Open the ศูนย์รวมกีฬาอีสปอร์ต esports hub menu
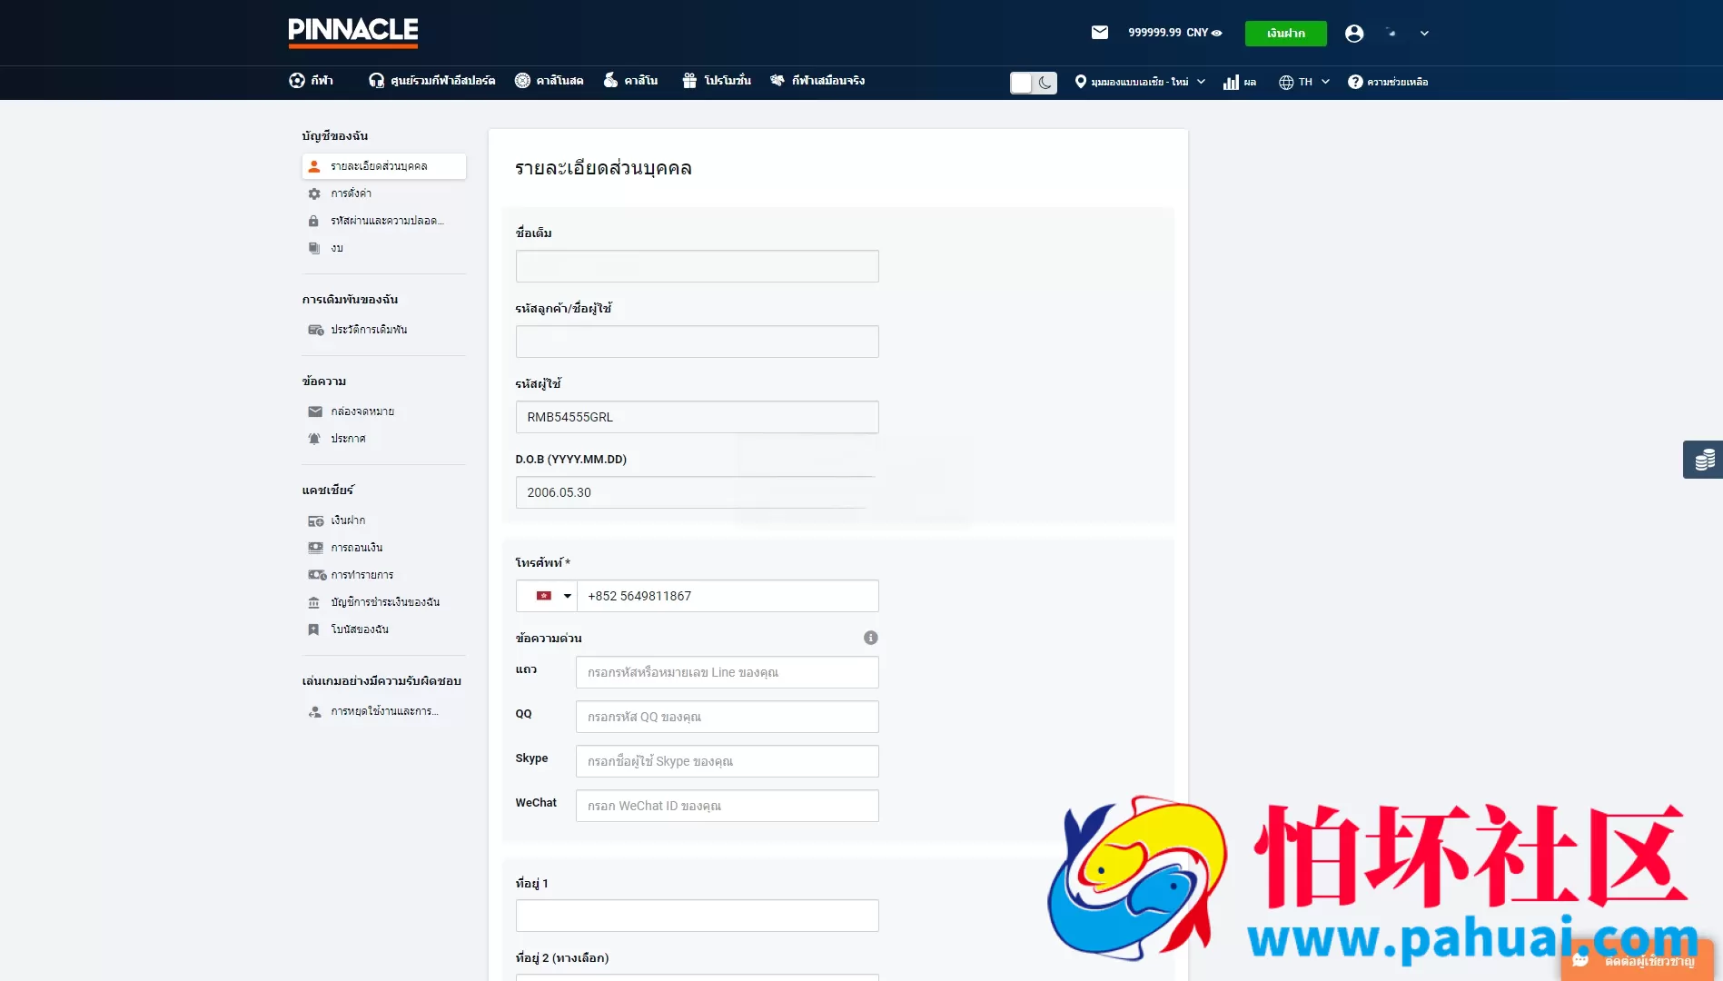Image resolution: width=1723 pixels, height=981 pixels. coord(431,81)
